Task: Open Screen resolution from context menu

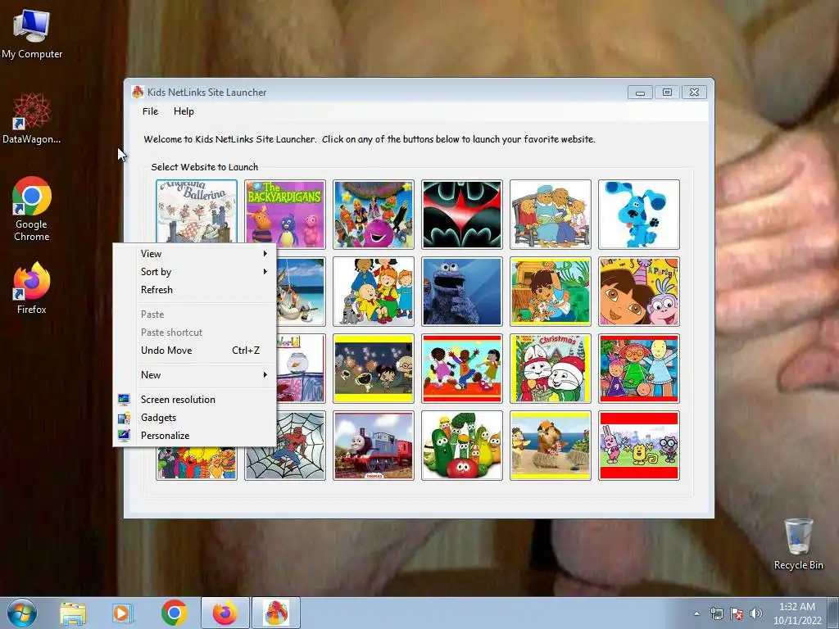Action: pyautogui.click(x=195, y=400)
